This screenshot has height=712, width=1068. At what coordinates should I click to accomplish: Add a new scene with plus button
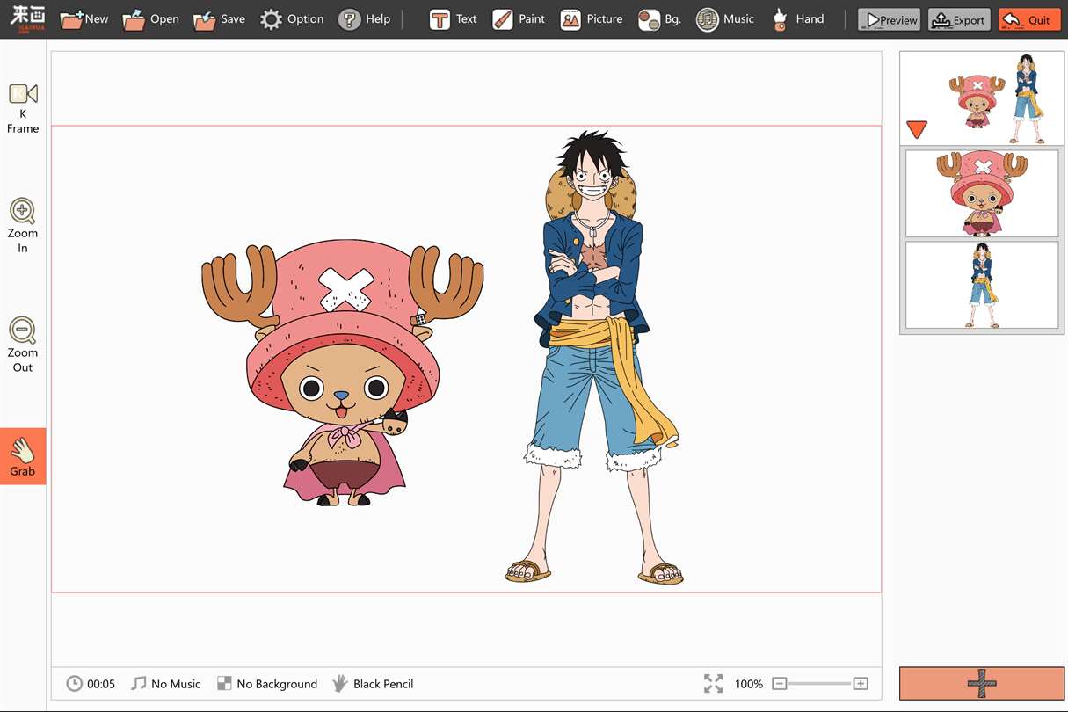[982, 683]
